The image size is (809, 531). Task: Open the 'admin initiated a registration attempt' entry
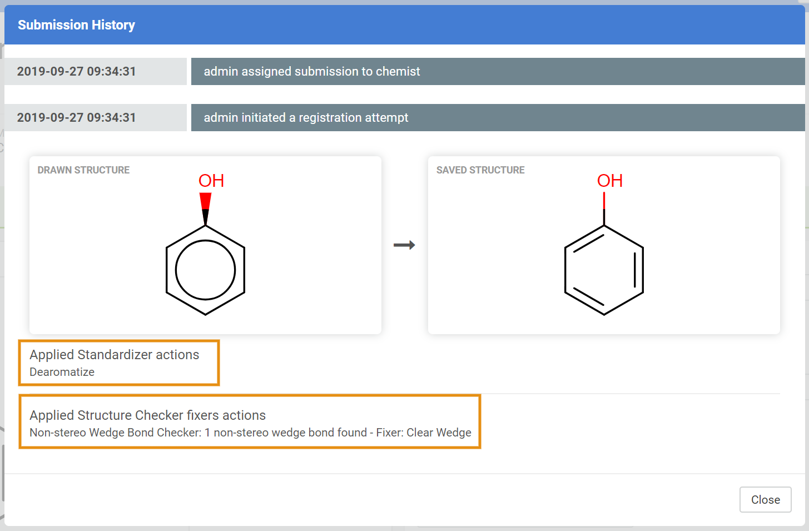pos(306,118)
